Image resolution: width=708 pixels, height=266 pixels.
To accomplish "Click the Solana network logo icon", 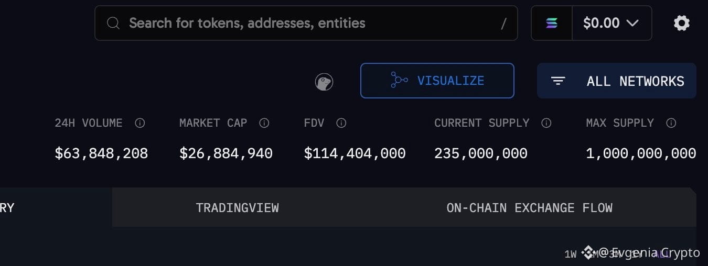I will click(x=552, y=23).
